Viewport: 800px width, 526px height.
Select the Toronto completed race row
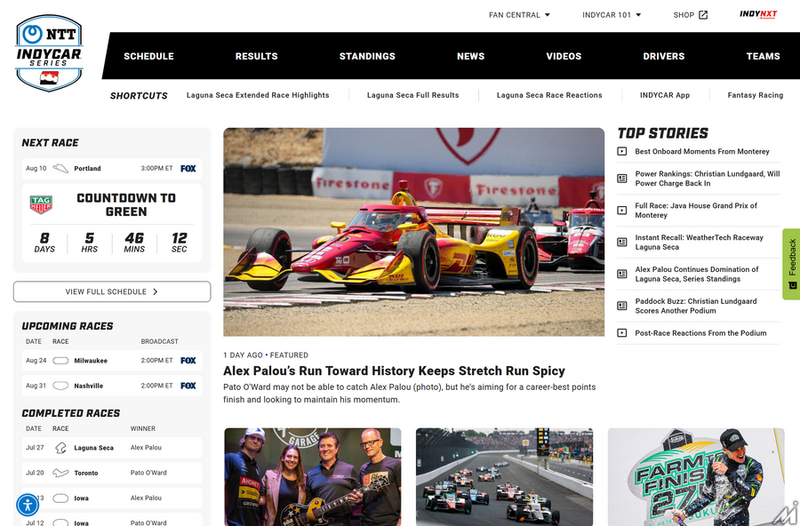pyautogui.click(x=112, y=473)
